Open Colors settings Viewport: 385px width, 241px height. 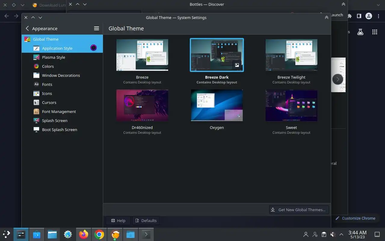pyautogui.click(x=62, y=66)
